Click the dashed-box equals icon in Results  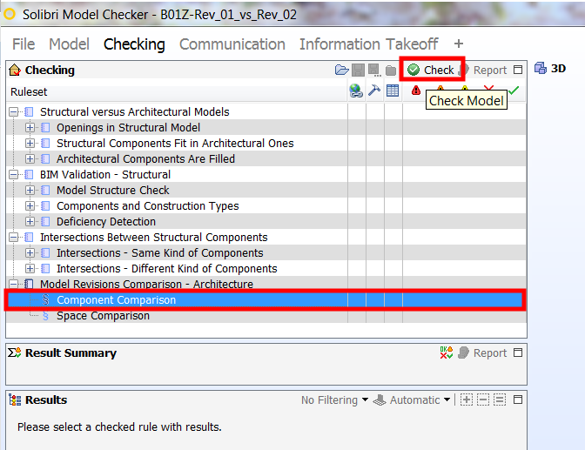click(500, 400)
